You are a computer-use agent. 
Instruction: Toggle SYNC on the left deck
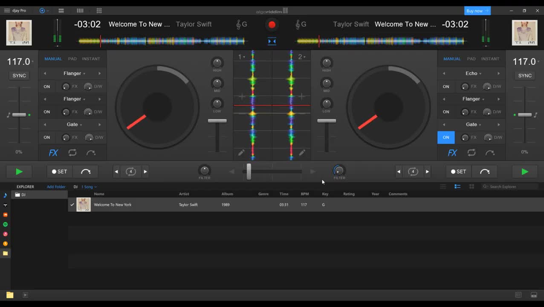[x=19, y=75]
